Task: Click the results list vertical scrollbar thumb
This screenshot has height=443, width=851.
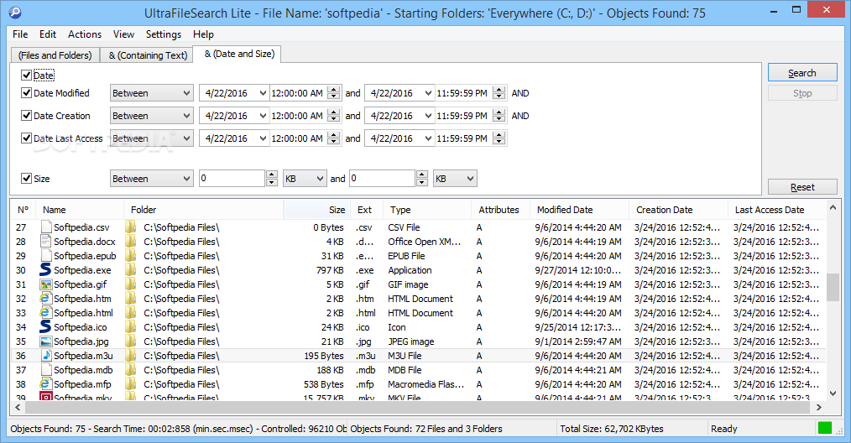Action: pyautogui.click(x=833, y=287)
